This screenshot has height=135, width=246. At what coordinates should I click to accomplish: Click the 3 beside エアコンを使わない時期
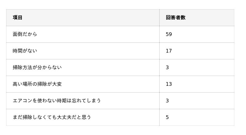coord(167,101)
